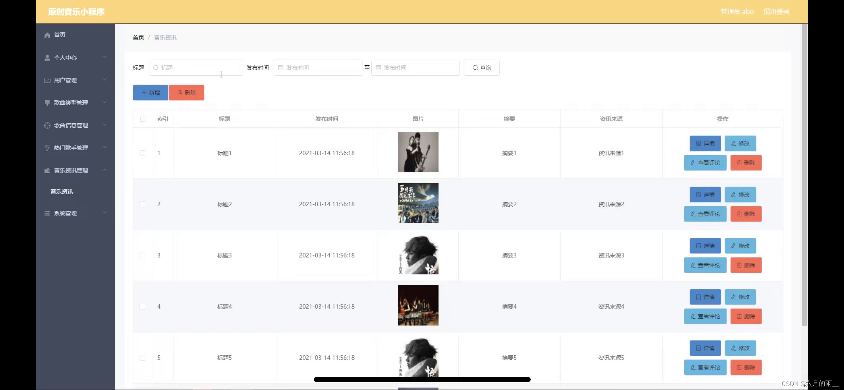Open the 音乐资讯 submenu item

pos(62,191)
